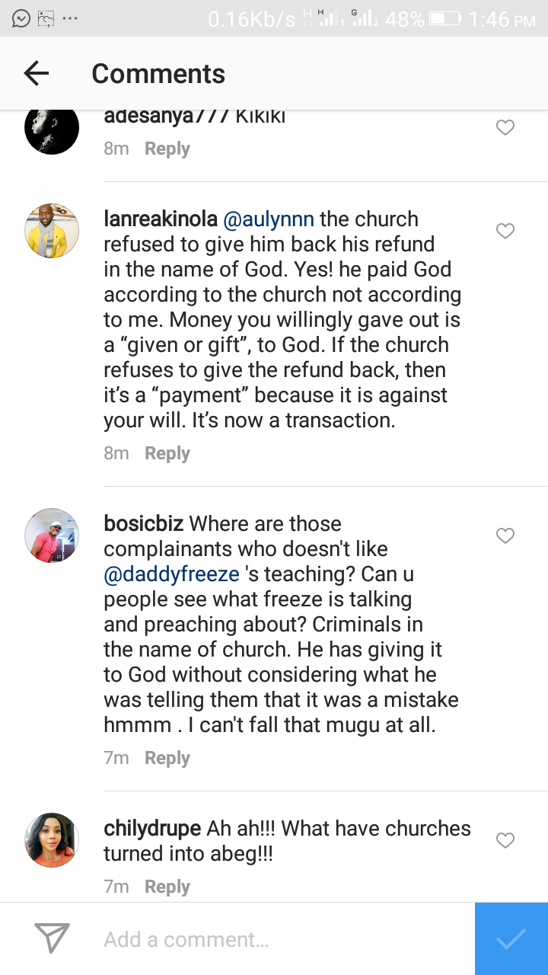Open chilydrupe's profile photo
Image resolution: width=548 pixels, height=975 pixels.
click(x=52, y=840)
